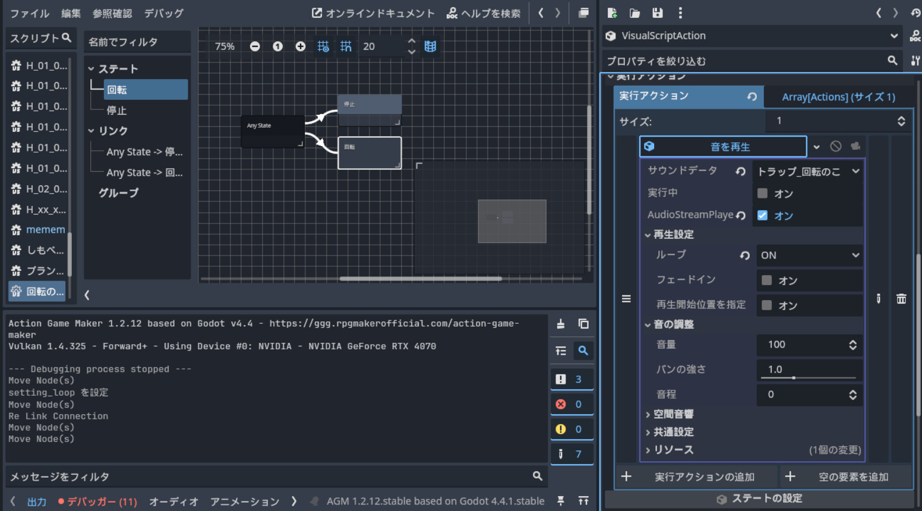Save the resource with floppy icon
Screen dimensions: 922x511
pyautogui.click(x=658, y=13)
